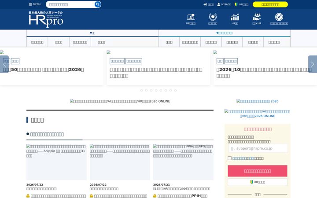Screen dimensions: 317x198
Task: Open the wide AI/HR 2026 ONLINE banner link
Action: 120,101
